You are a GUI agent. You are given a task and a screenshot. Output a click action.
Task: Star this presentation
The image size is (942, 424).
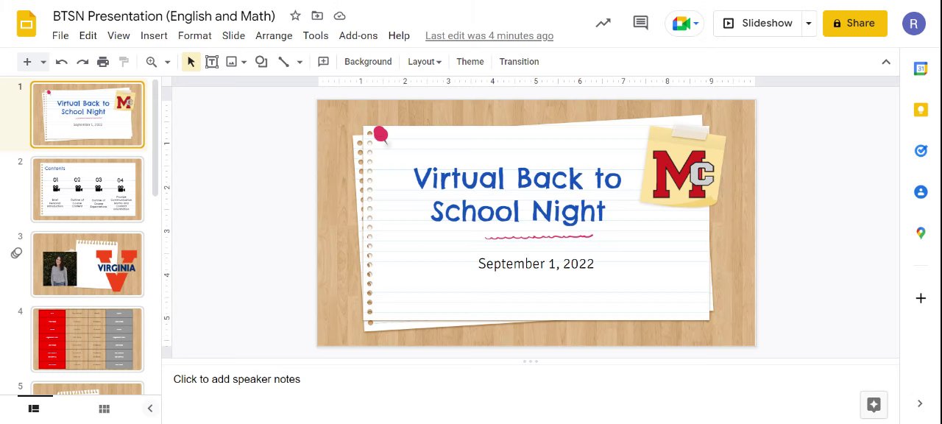295,15
